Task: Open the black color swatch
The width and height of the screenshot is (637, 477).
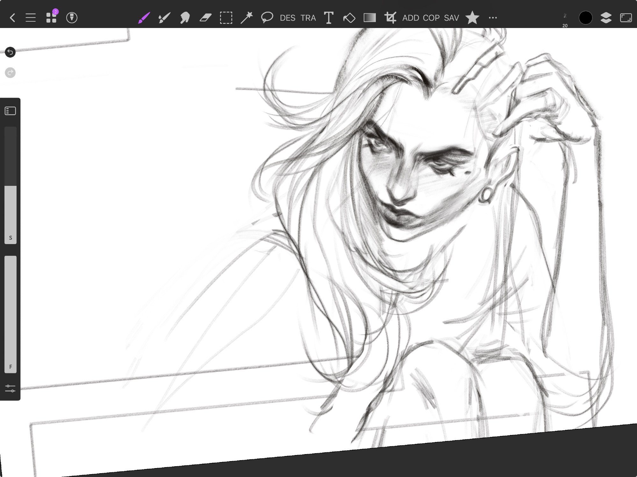Action: (x=585, y=18)
